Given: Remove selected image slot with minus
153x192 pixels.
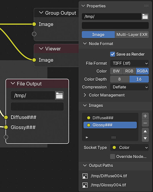Looking at the screenshot, I should pos(145,123).
